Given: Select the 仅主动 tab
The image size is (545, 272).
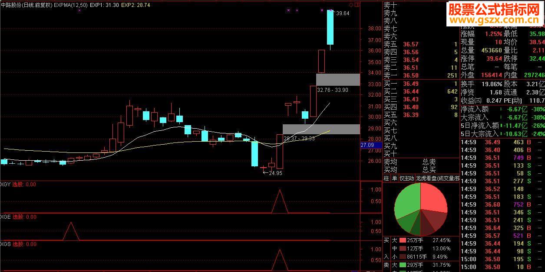Looking at the screenshot, I should 406,178.
